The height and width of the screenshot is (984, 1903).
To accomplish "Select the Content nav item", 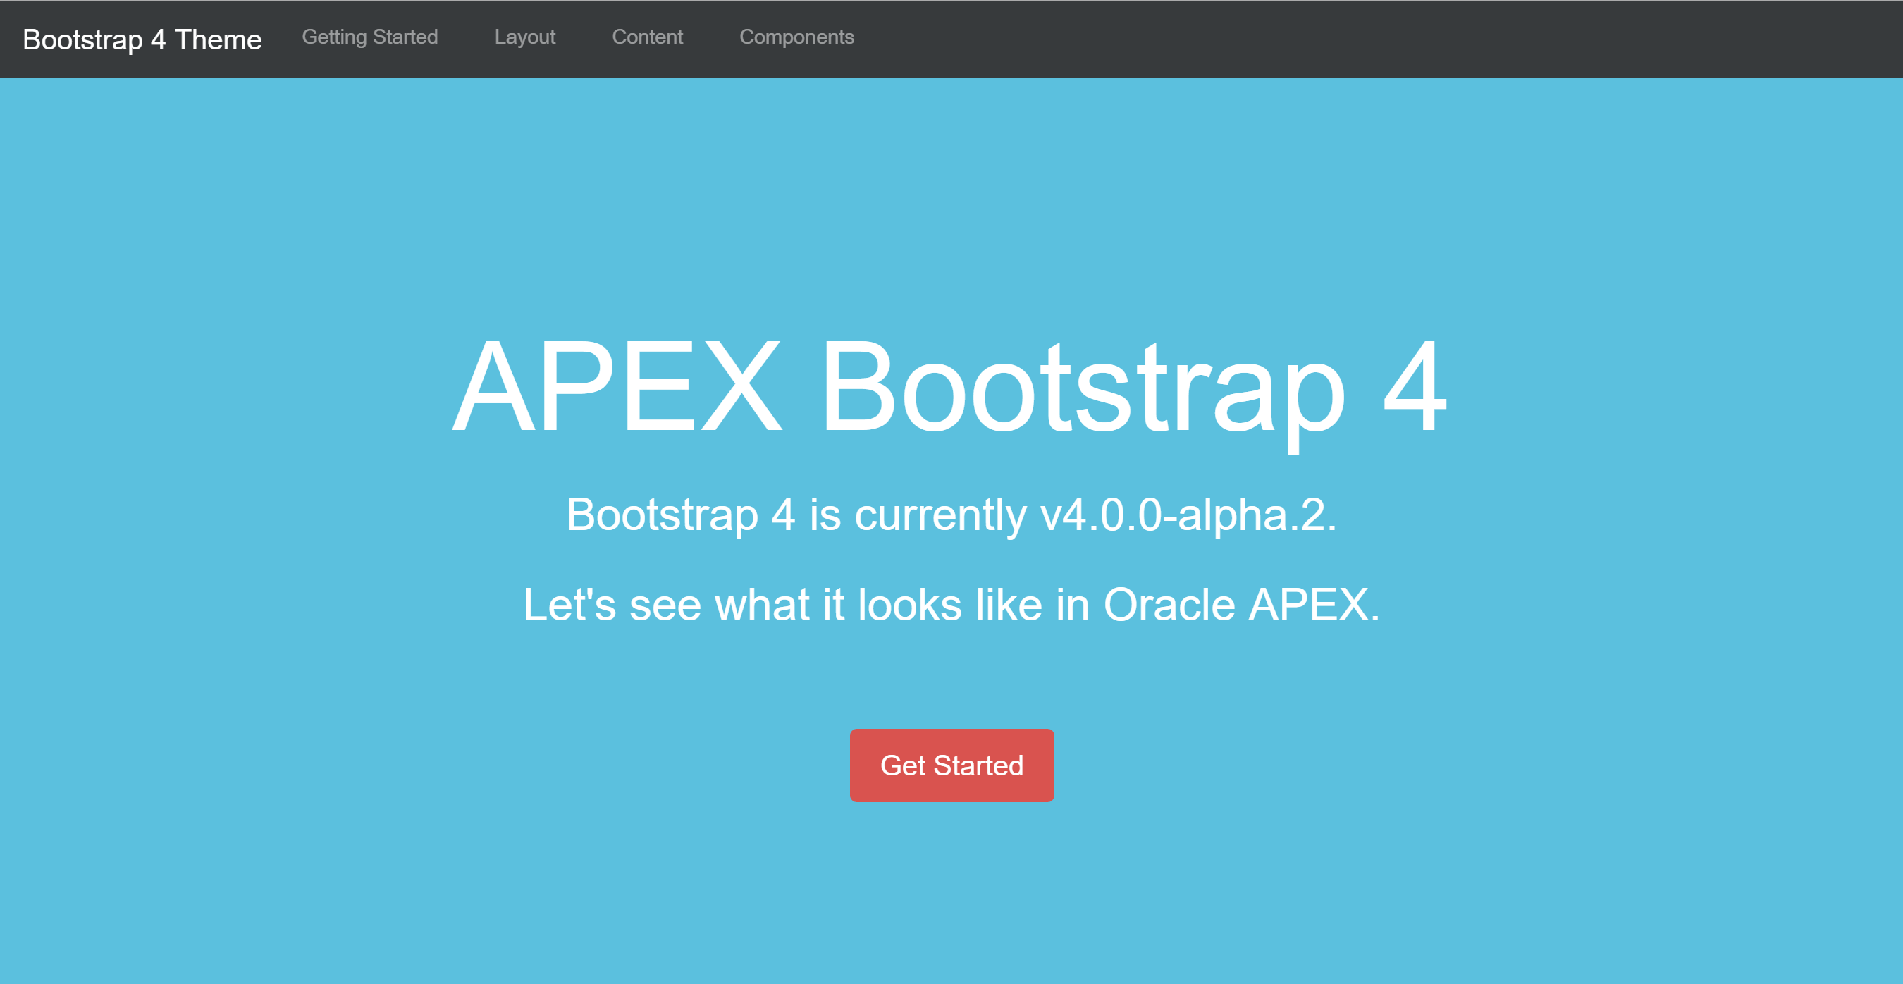I will pyautogui.click(x=647, y=37).
